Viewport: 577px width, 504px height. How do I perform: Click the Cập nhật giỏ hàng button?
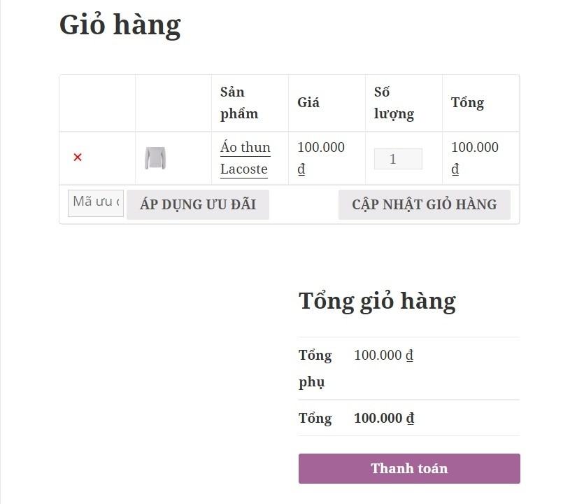424,204
